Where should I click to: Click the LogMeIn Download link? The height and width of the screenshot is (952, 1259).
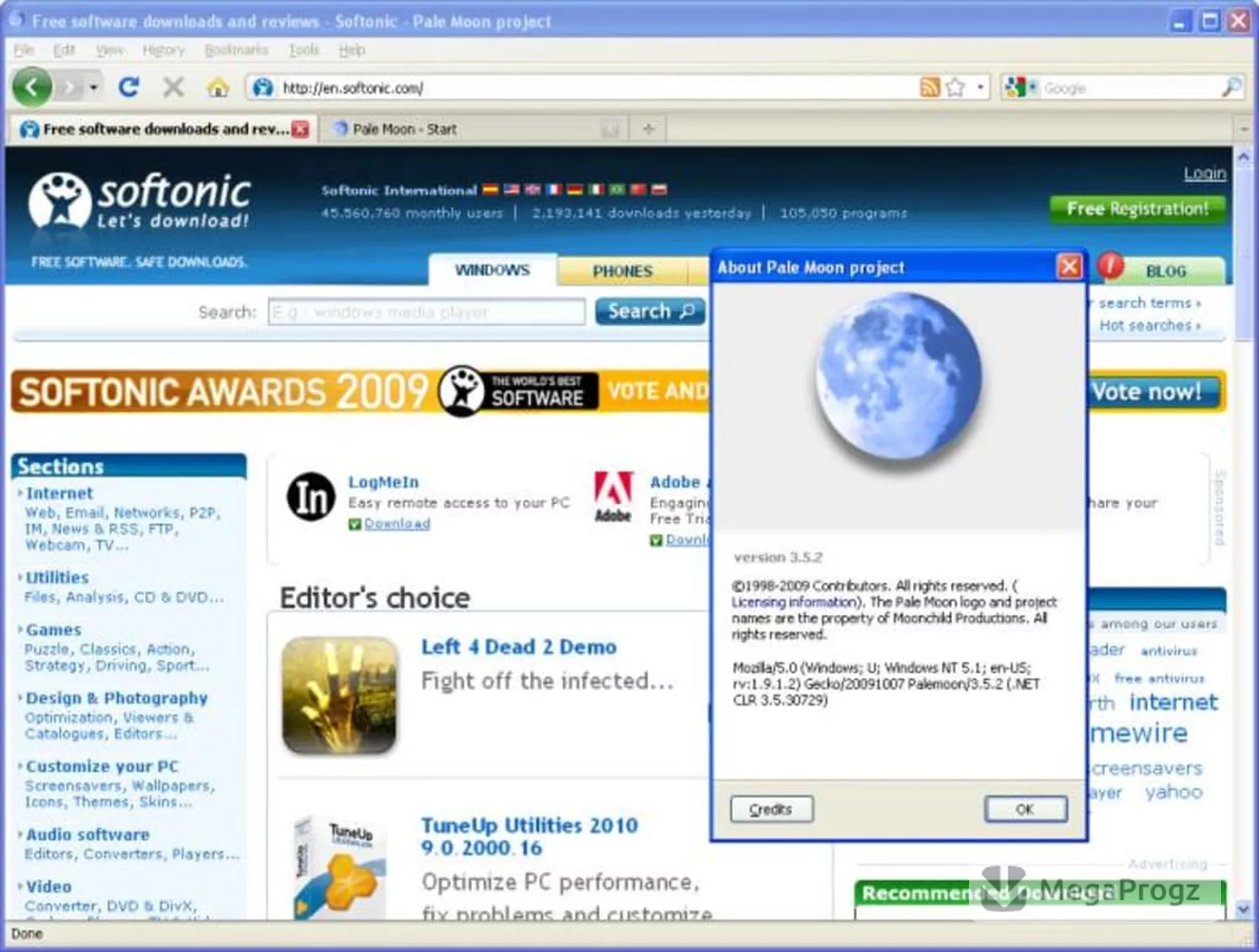[x=397, y=524]
